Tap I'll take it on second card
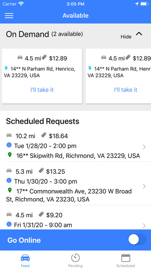This screenshot has width=151, height=269. (x=126, y=90)
